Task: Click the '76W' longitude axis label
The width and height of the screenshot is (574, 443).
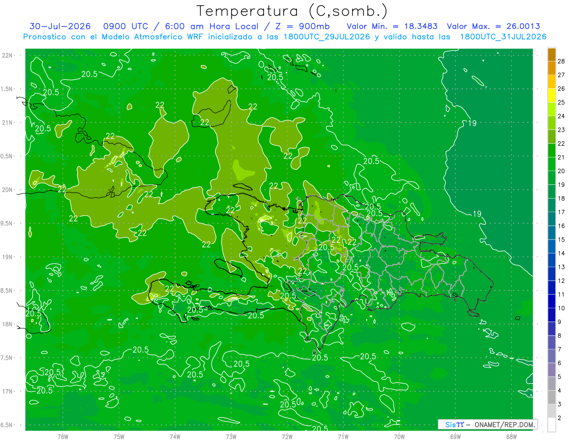Action: click(x=63, y=437)
